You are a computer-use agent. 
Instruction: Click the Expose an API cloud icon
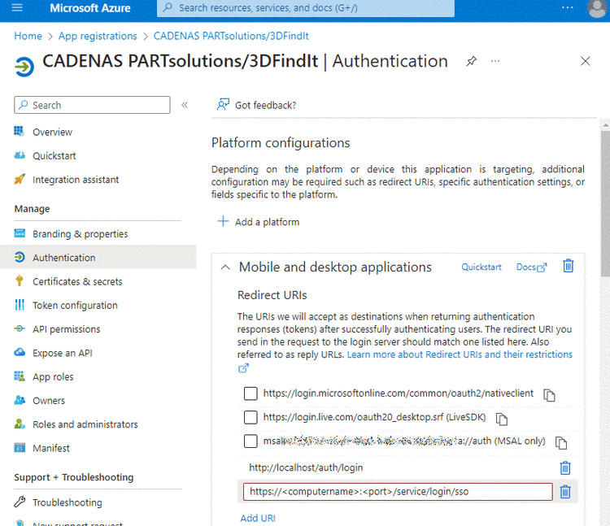[20, 352]
